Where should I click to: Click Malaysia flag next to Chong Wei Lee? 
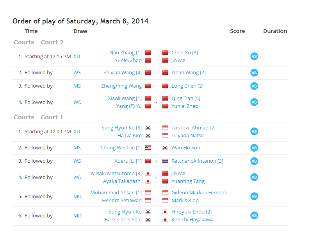click(148, 148)
